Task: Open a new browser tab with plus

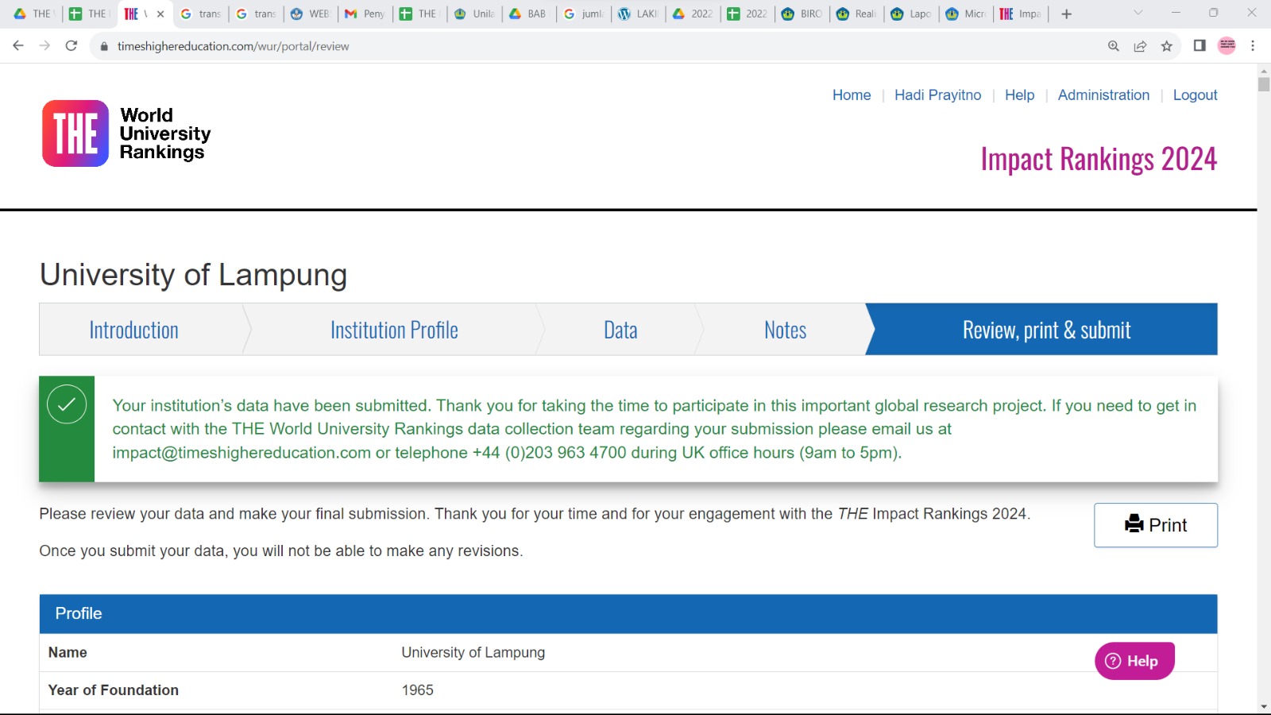Action: click(1066, 14)
